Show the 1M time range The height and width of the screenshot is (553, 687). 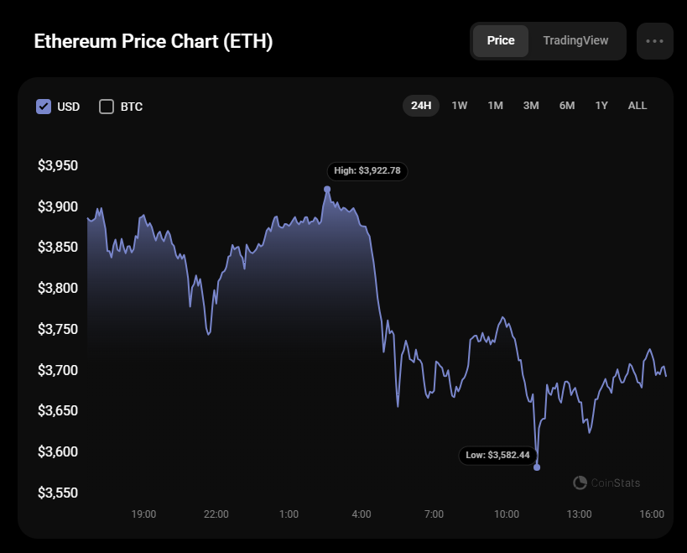496,105
